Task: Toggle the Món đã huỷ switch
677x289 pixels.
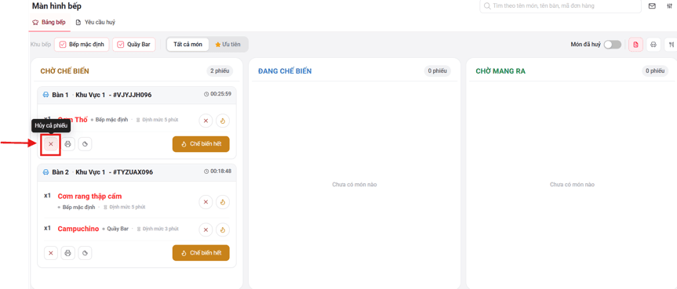Action: 612,45
